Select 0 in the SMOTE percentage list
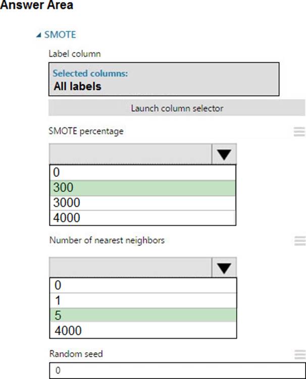Screen dimensions: 306x379 coord(142,172)
